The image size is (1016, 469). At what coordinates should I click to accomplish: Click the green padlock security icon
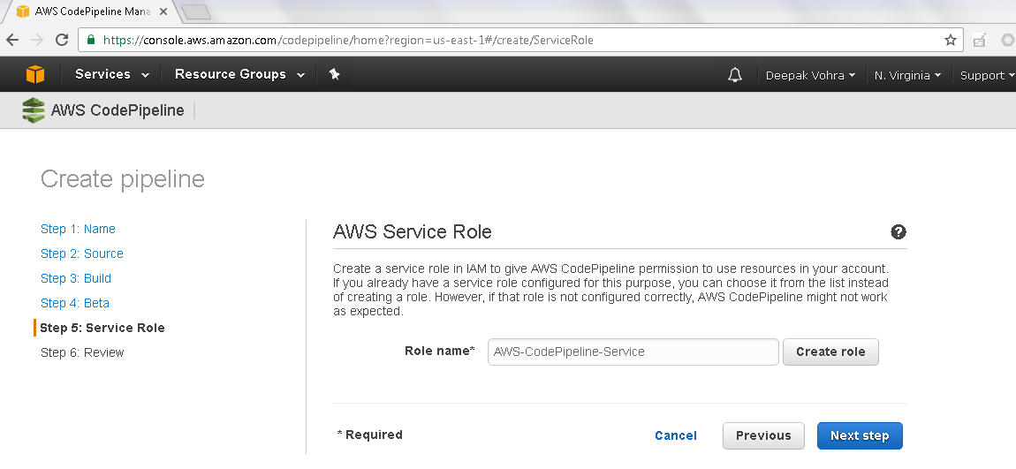(91, 40)
